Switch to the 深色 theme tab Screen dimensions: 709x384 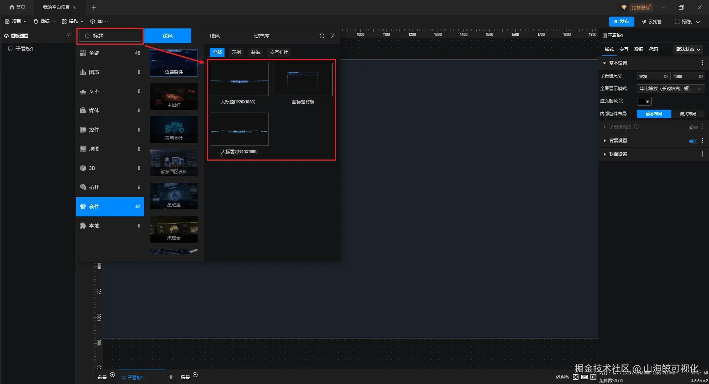pos(168,36)
